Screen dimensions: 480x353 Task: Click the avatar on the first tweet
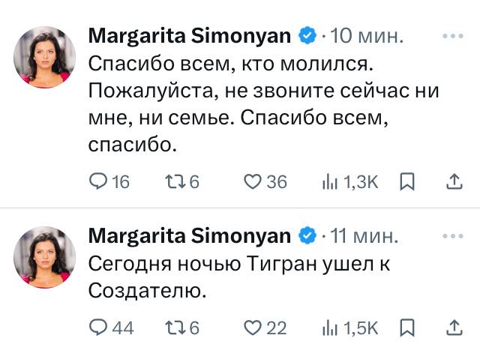[45, 55]
